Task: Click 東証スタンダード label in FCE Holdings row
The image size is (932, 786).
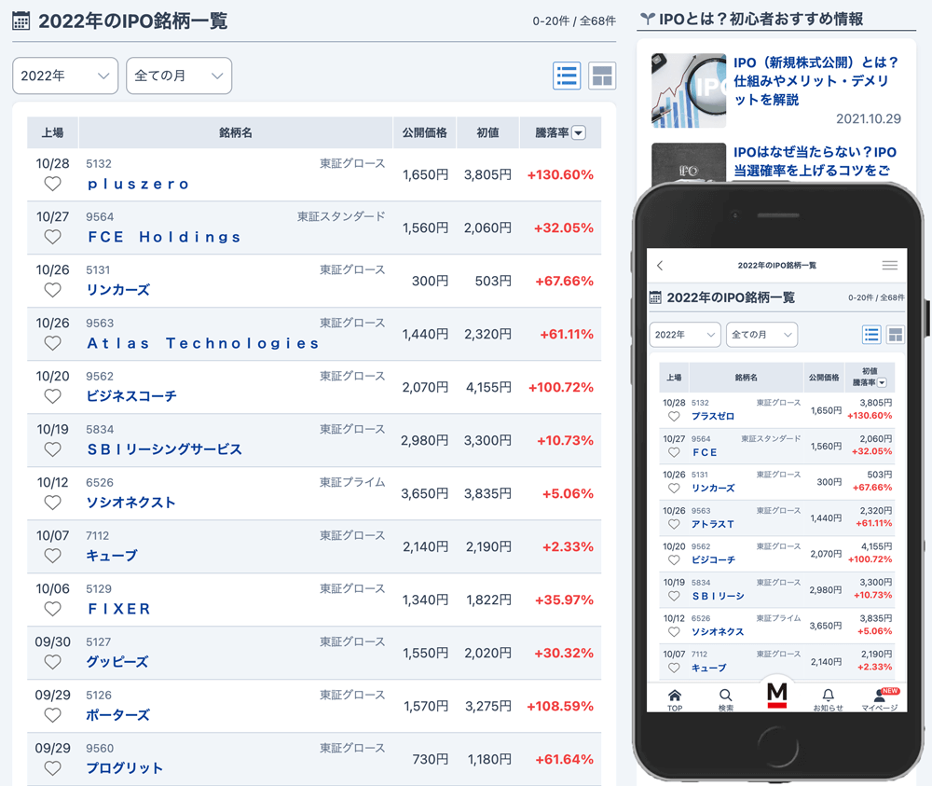Action: click(x=341, y=216)
